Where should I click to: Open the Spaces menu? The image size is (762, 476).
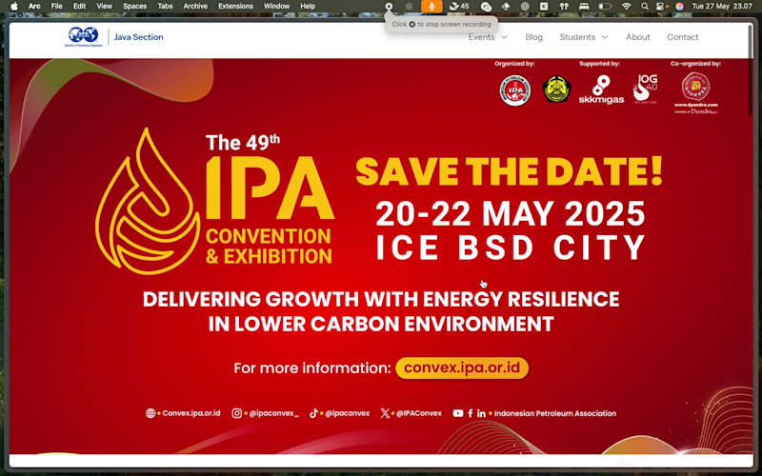pyautogui.click(x=134, y=7)
